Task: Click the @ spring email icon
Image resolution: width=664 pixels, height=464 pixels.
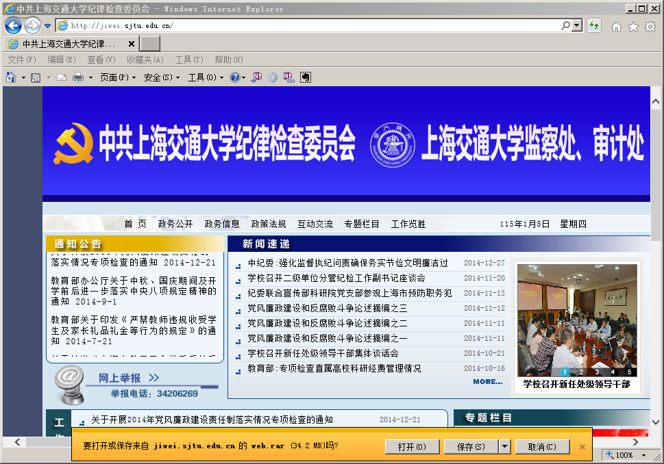Action: (x=69, y=385)
